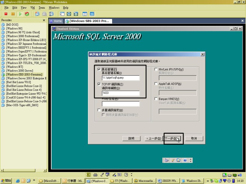Select [Windows 2000 Professional] favorite
246x184 pixels.
pyautogui.click(x=23, y=36)
